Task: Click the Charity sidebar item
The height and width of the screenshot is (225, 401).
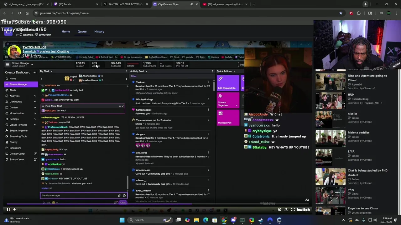Action: [13, 142]
